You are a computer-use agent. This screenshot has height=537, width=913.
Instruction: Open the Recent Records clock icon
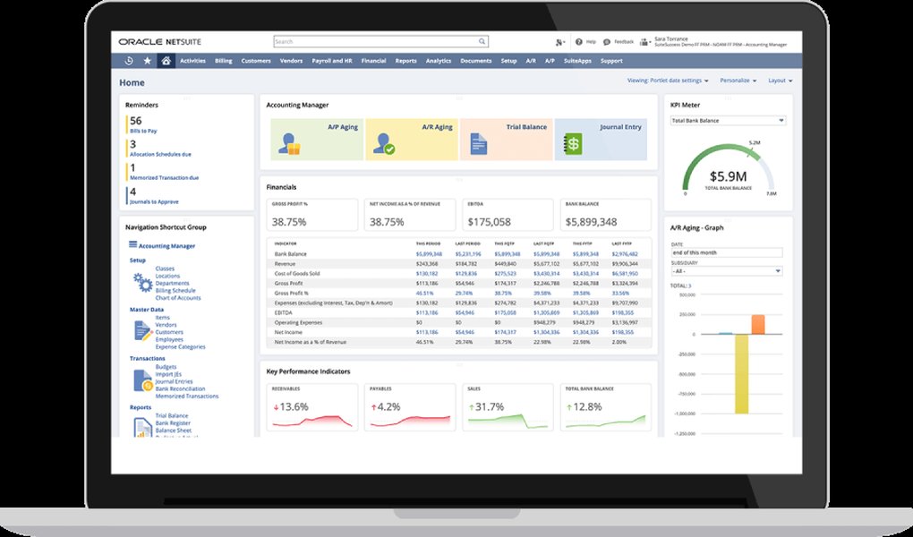pos(129,61)
